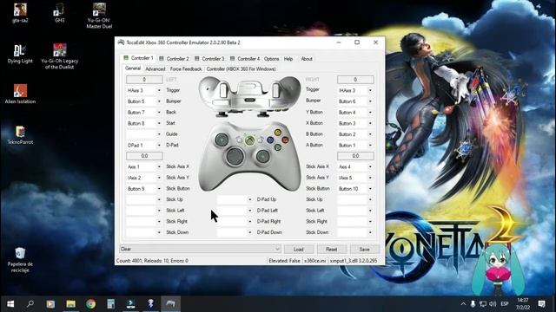Expand right Stick Axis Y dropdown
Image resolution: width=556 pixels, height=312 pixels.
[370, 178]
